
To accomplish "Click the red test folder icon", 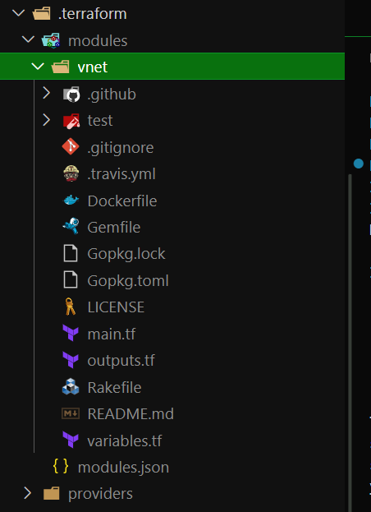I will tap(71, 121).
